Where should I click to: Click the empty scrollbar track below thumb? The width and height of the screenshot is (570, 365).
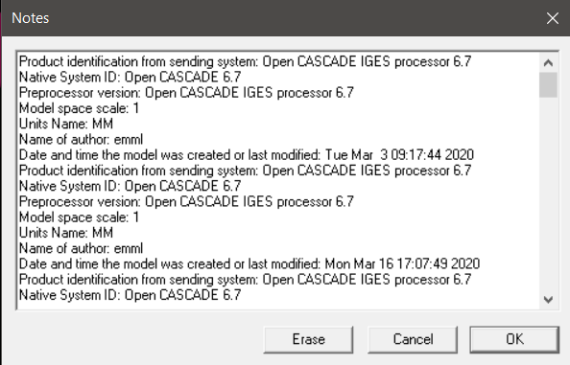548,193
